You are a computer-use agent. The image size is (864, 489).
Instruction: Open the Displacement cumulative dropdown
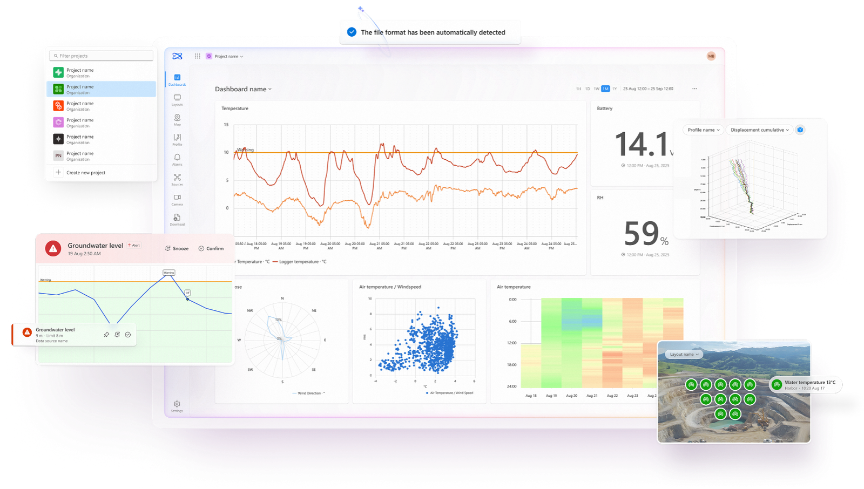point(759,130)
